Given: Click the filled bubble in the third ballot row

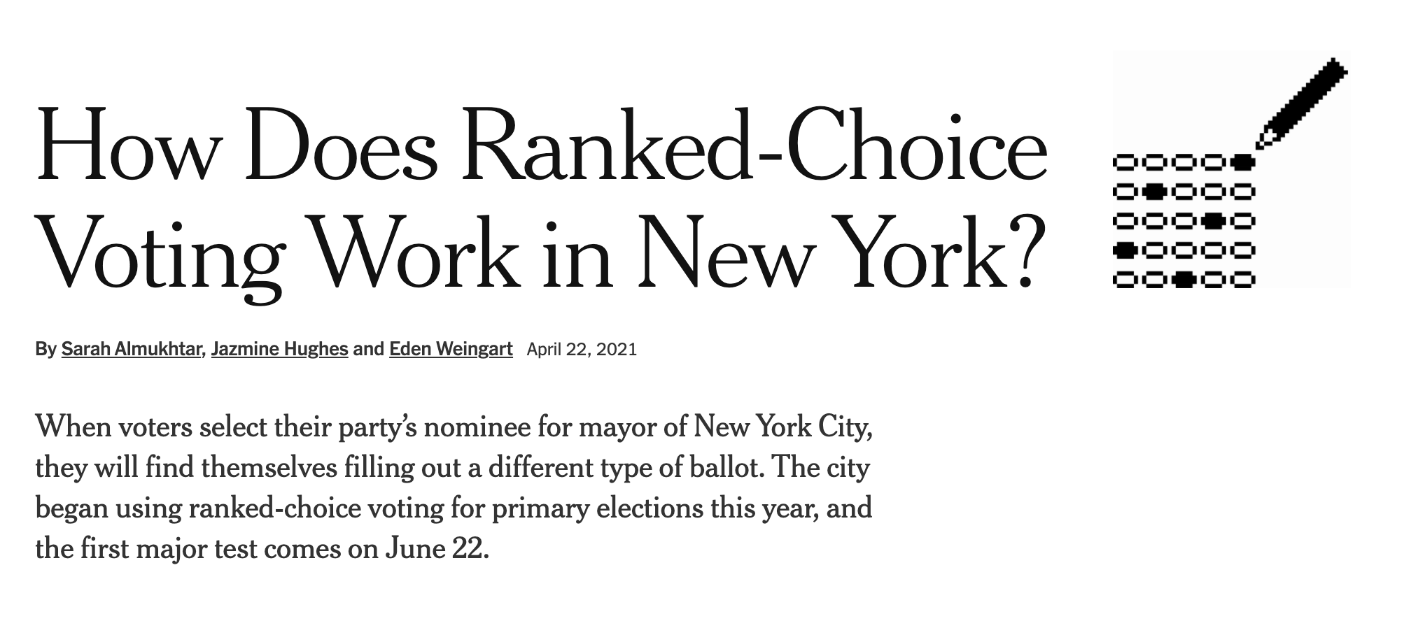Looking at the screenshot, I should pos(1213,222).
